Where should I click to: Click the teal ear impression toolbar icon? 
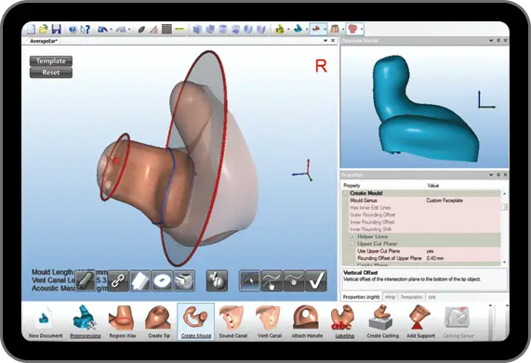[298, 29]
